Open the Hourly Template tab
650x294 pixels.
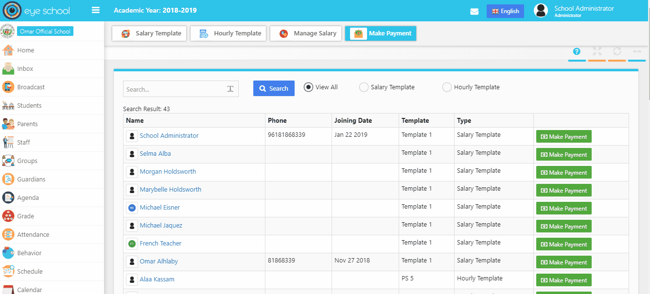[x=228, y=33]
